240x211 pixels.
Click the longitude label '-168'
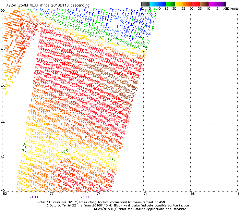tap(191, 194)
